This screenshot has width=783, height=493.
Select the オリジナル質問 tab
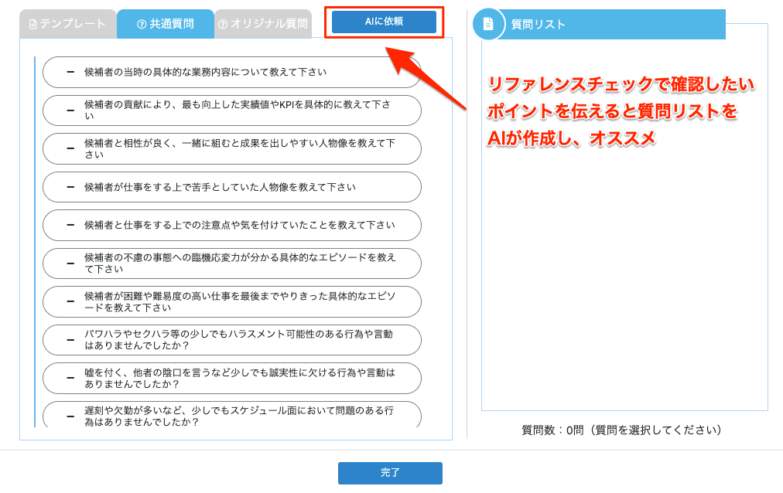(263, 23)
